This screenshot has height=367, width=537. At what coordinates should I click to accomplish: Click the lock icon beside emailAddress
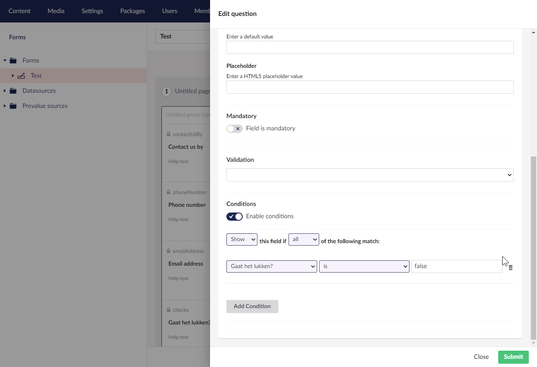pyautogui.click(x=168, y=251)
